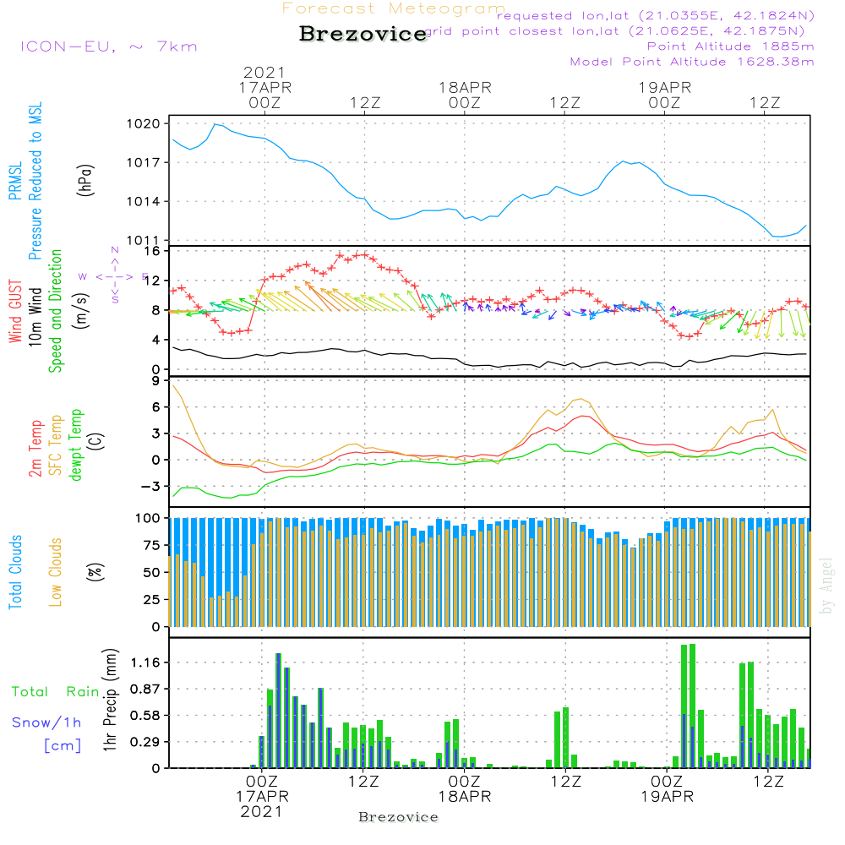Screen dimensions: 845x845
Task: Click the 75 tick on cloud axis
Action: coord(152,545)
